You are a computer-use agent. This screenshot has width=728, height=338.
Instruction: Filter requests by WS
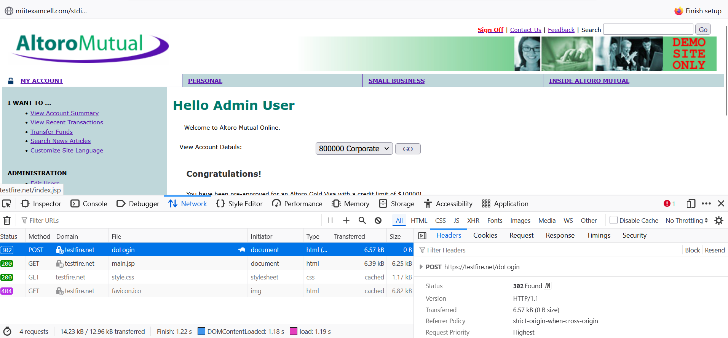[x=568, y=221]
